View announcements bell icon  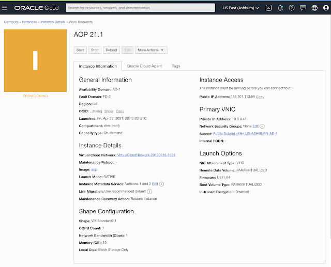click(x=280, y=8)
